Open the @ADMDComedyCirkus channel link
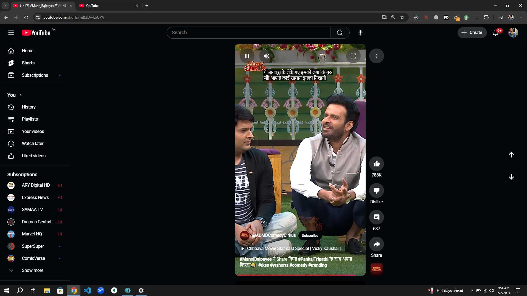 (x=274, y=235)
